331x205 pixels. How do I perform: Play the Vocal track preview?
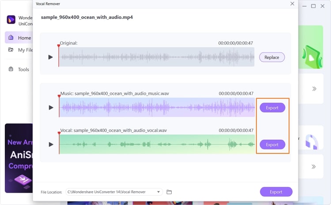tap(51, 145)
